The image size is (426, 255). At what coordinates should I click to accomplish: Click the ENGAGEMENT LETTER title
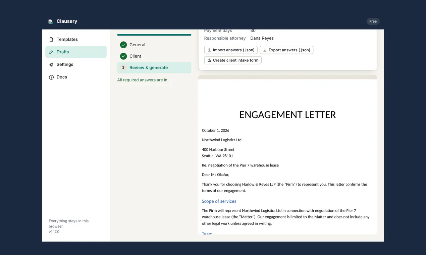coord(288,115)
